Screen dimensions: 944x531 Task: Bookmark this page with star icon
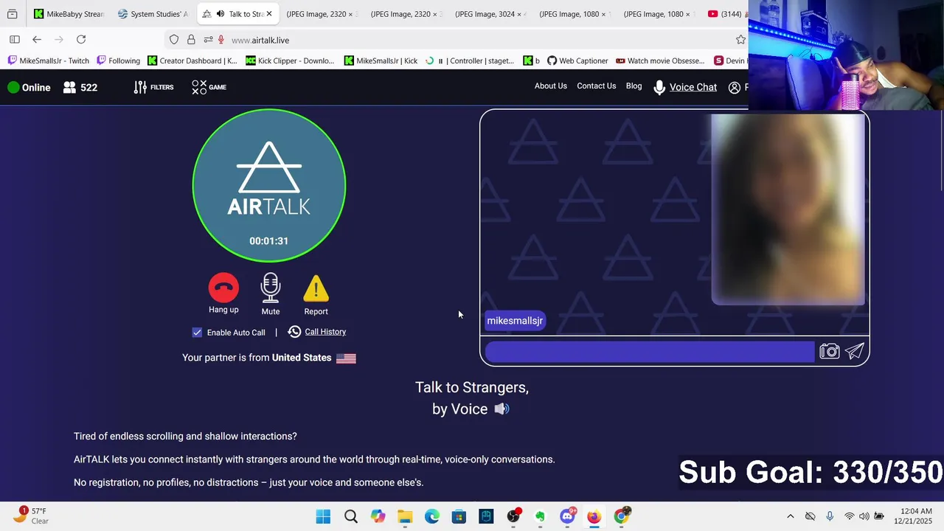coord(740,40)
